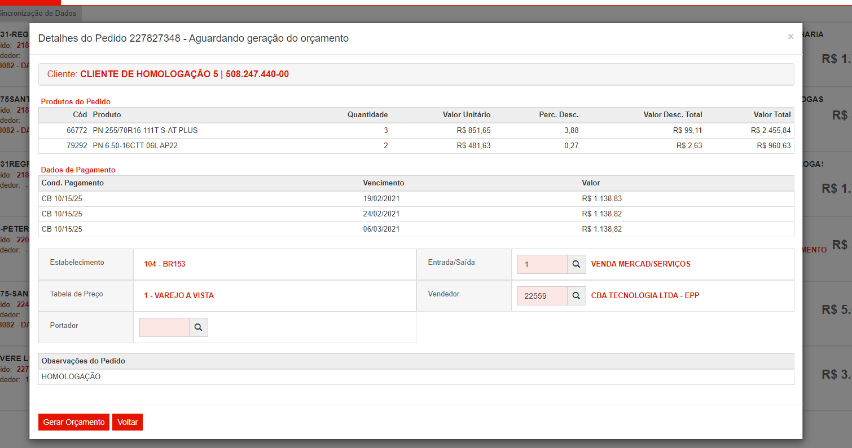
Task: Click the client name CLIENTE DE HOMOLOGAÇÃO 5
Action: pyautogui.click(x=149, y=74)
